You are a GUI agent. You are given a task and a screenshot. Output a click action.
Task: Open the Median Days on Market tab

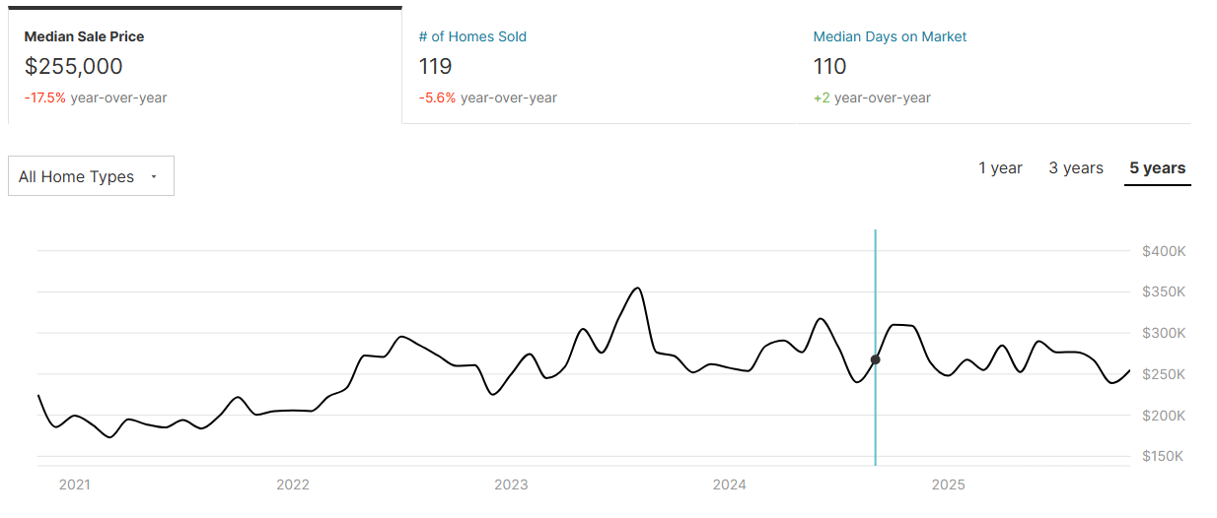[x=890, y=36]
